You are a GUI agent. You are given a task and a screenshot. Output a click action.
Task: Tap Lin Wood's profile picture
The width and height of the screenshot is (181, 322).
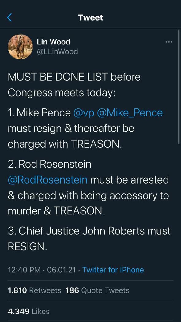tap(20, 47)
